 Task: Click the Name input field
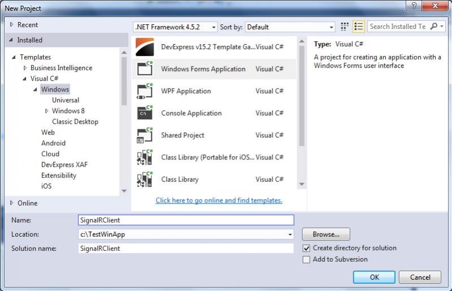tap(186, 220)
